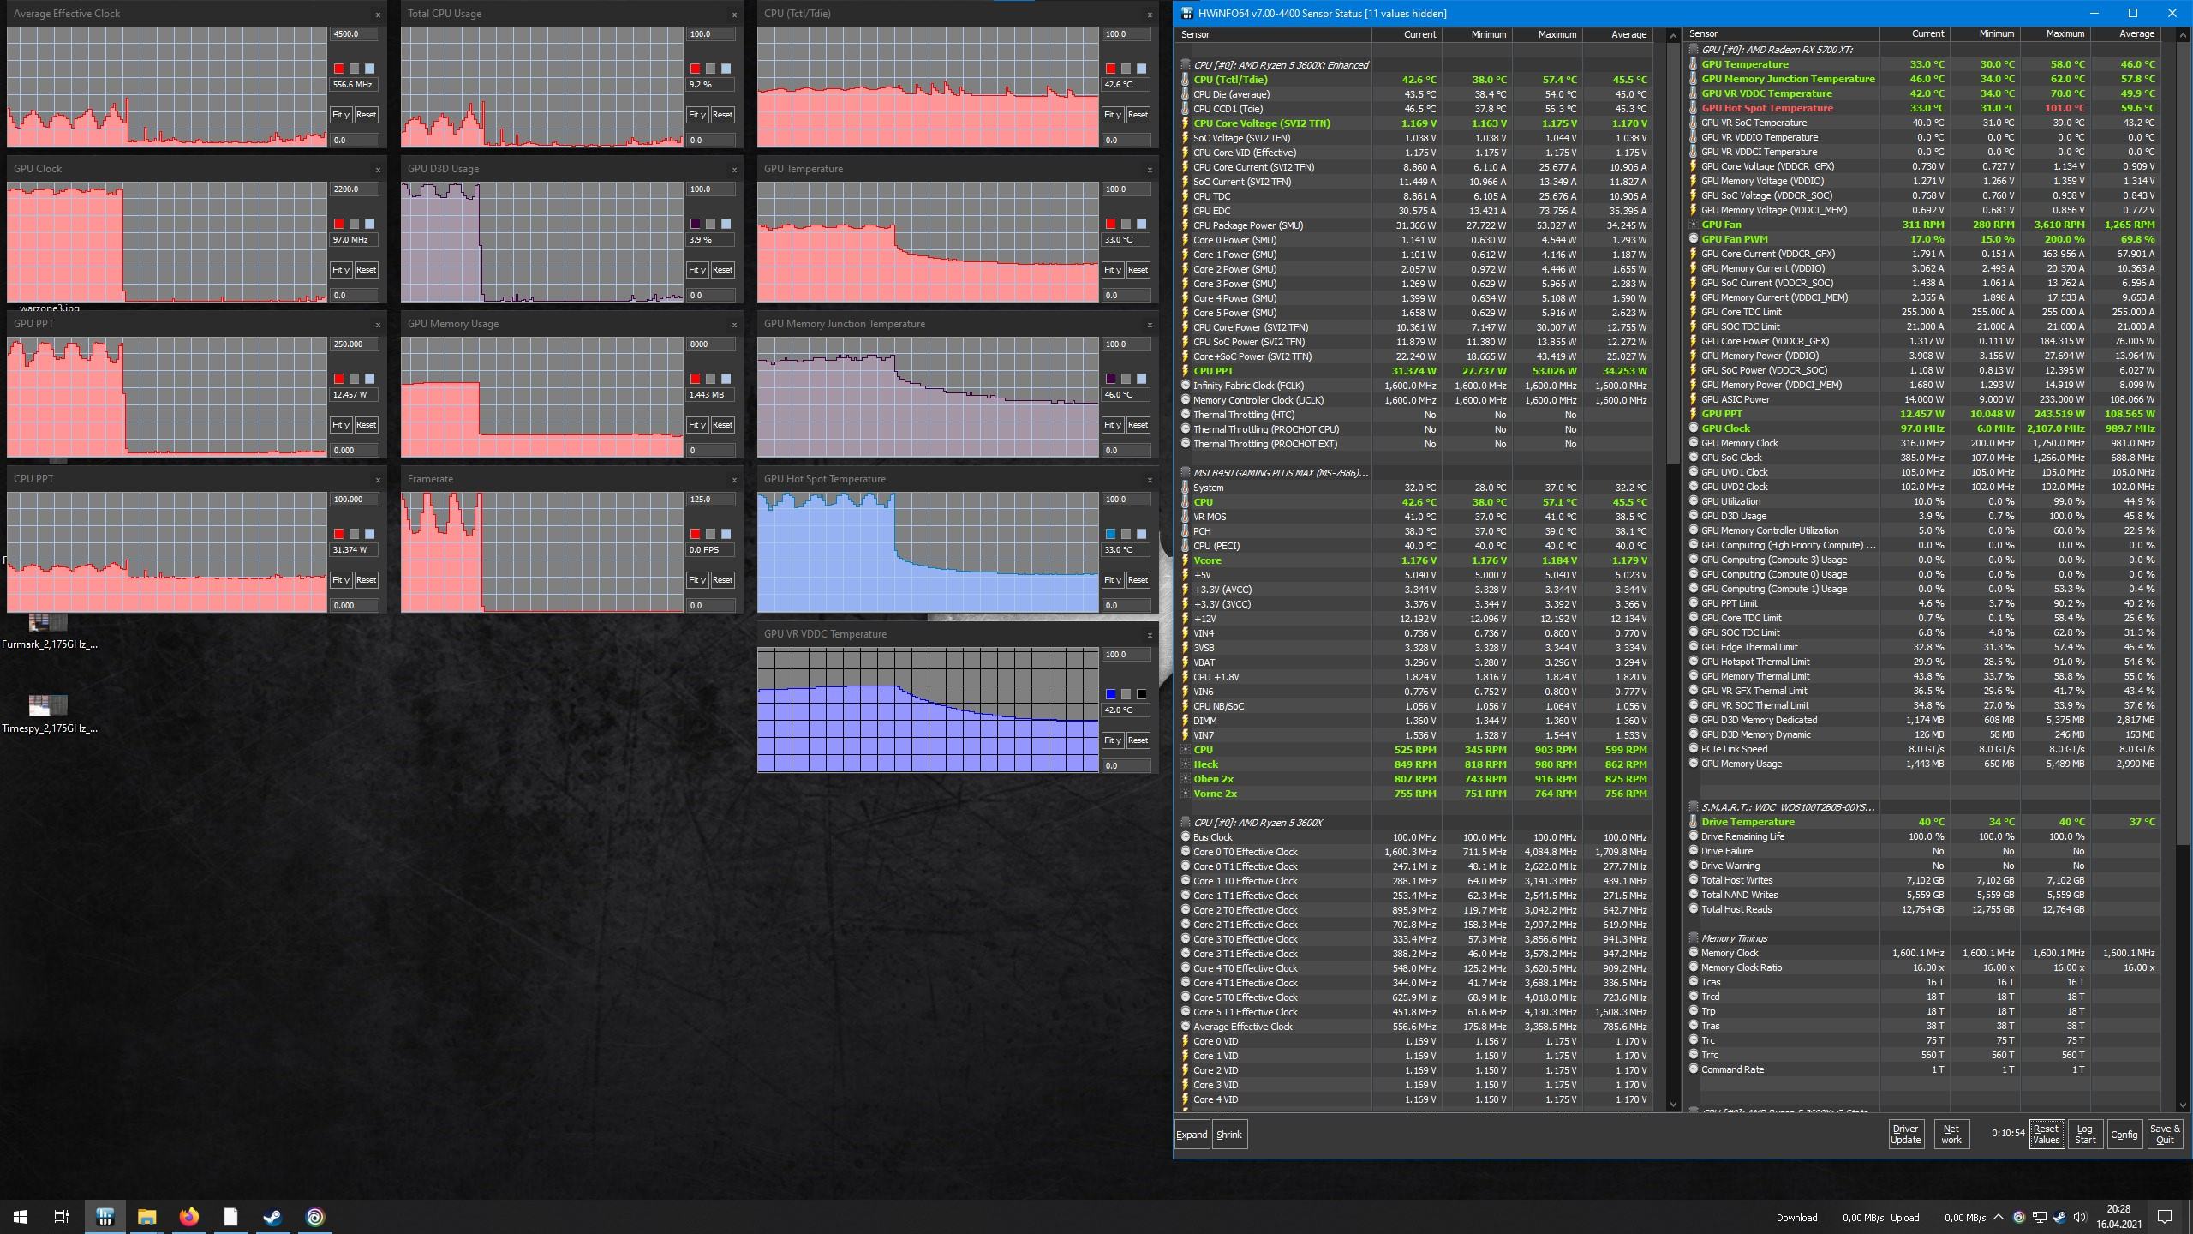
Task: Close the GPU Hot Spot Temperature graph
Action: [1150, 479]
